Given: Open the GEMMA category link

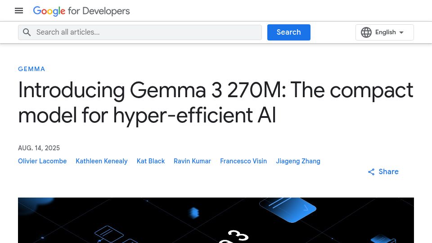Looking at the screenshot, I should click(31, 69).
